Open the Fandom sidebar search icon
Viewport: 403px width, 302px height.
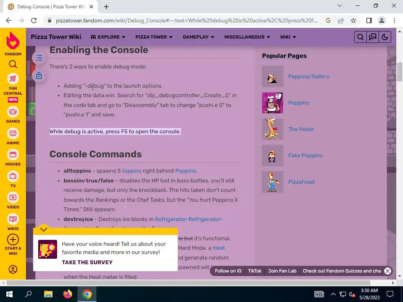[13, 64]
